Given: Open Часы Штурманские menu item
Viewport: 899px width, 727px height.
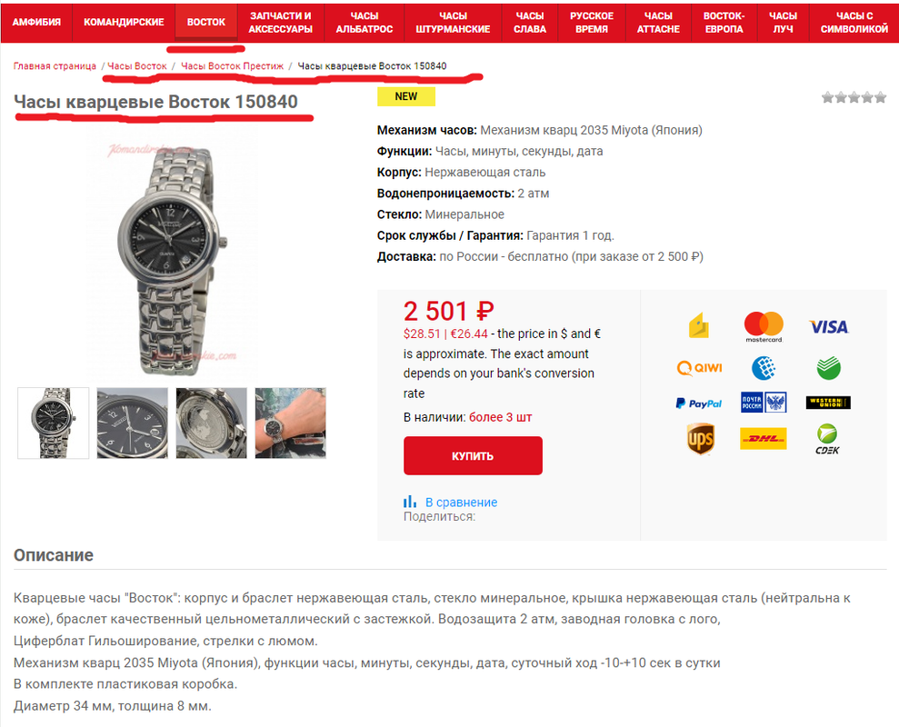Looking at the screenshot, I should (453, 23).
